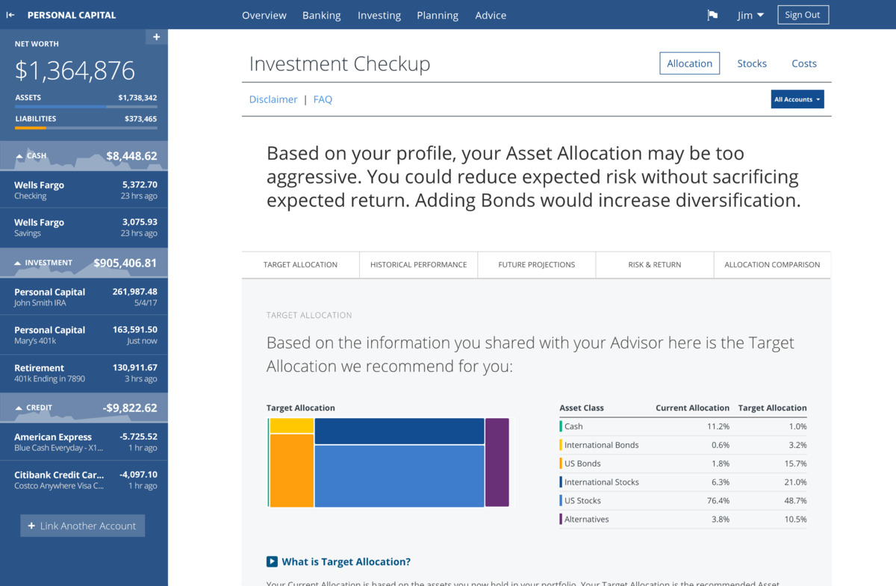Select the International Bonds table row

pyautogui.click(x=683, y=445)
